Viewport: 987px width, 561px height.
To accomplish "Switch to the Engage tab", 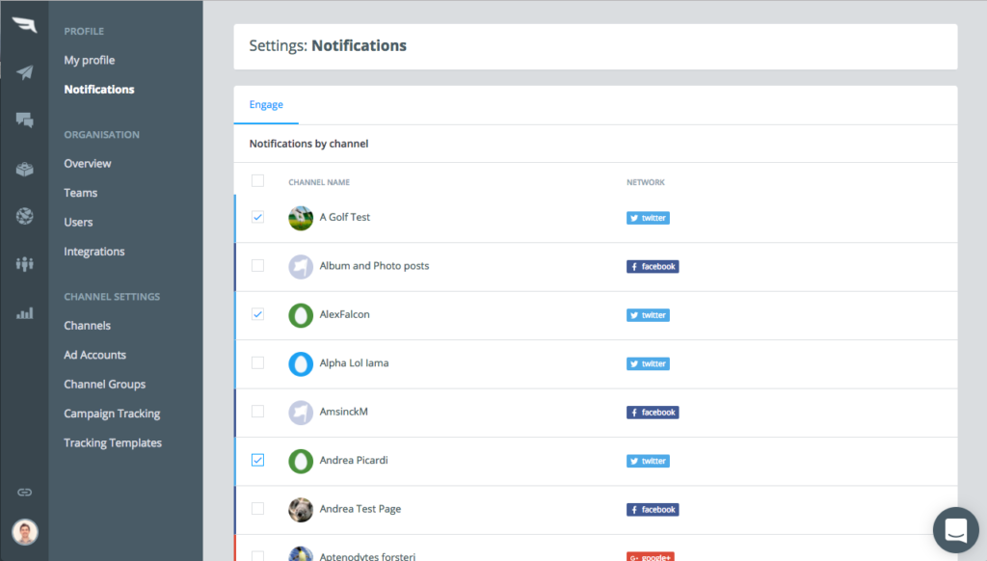I will (266, 104).
